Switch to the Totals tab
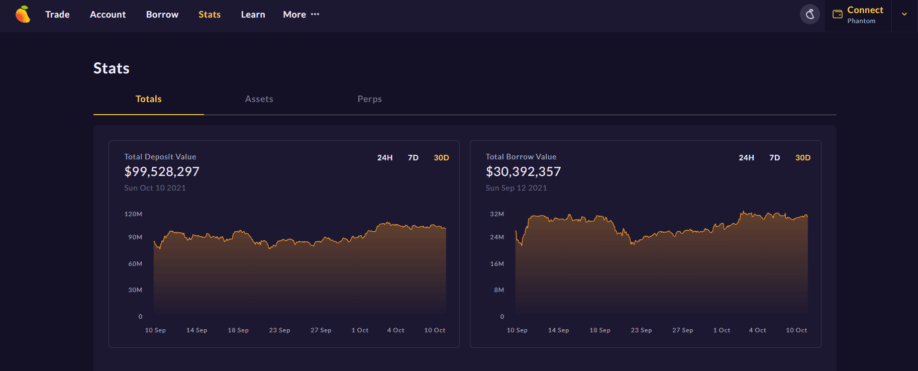Viewport: 918px width, 371px height. (149, 99)
